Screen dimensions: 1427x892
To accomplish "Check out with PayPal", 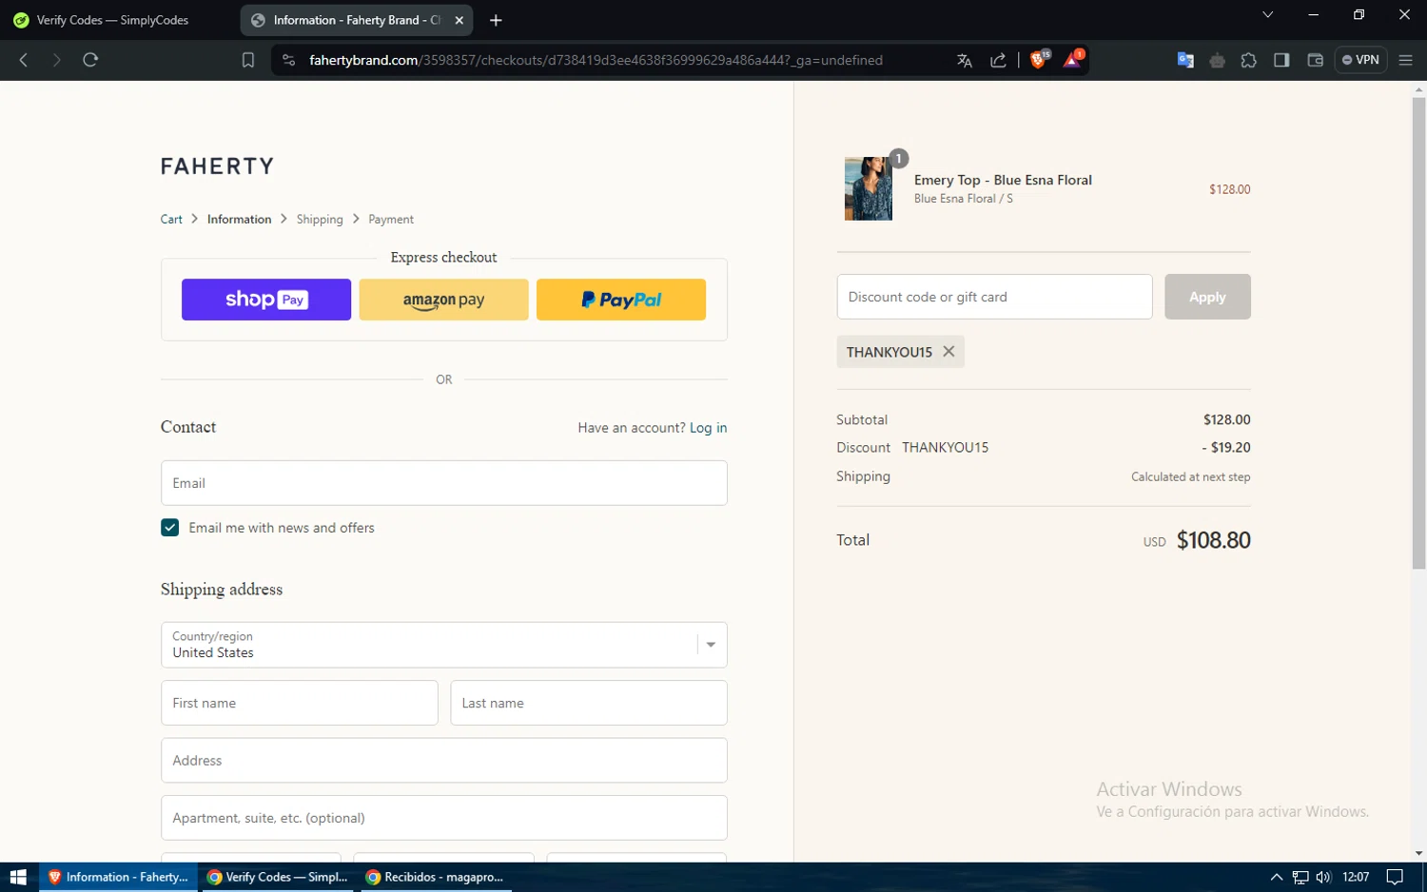I will (621, 300).
